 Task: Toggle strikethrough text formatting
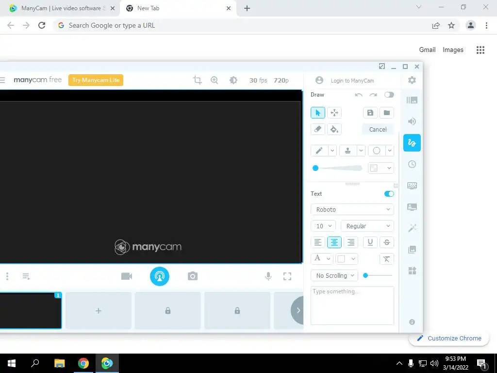pos(386,242)
